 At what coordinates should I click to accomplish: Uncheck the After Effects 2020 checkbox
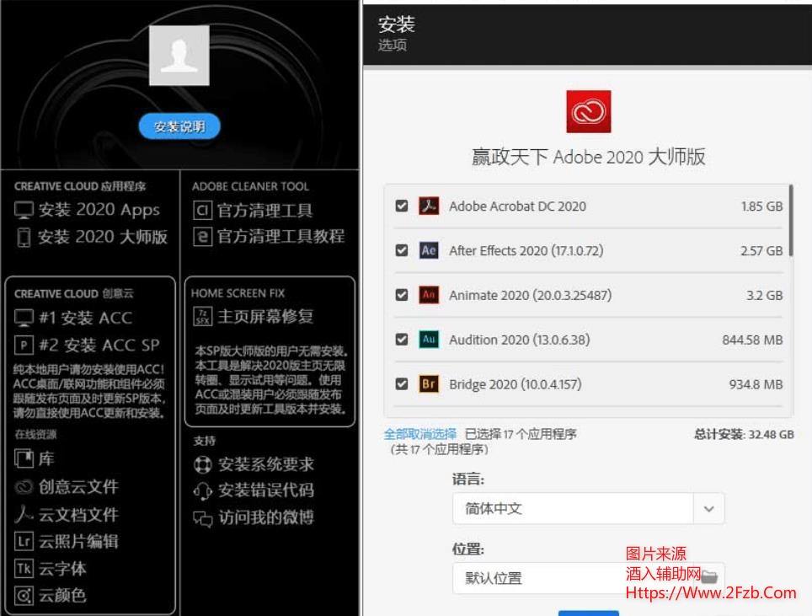[x=402, y=250]
